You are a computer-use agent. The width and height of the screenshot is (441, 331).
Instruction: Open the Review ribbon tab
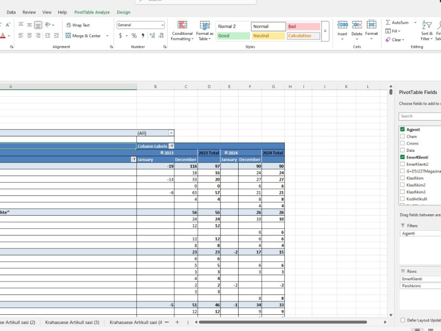click(29, 12)
